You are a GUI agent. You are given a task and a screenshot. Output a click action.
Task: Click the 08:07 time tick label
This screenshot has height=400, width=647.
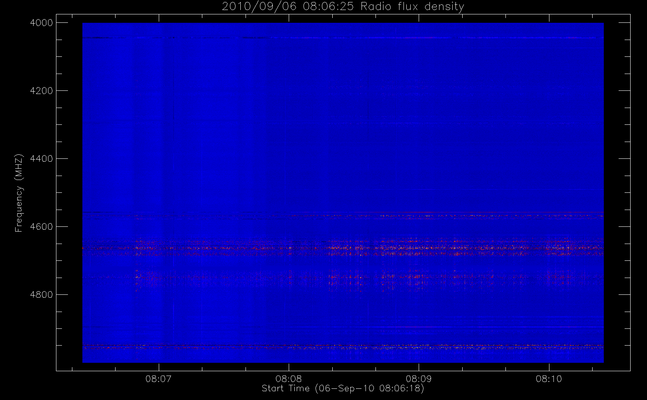pyautogui.click(x=159, y=379)
